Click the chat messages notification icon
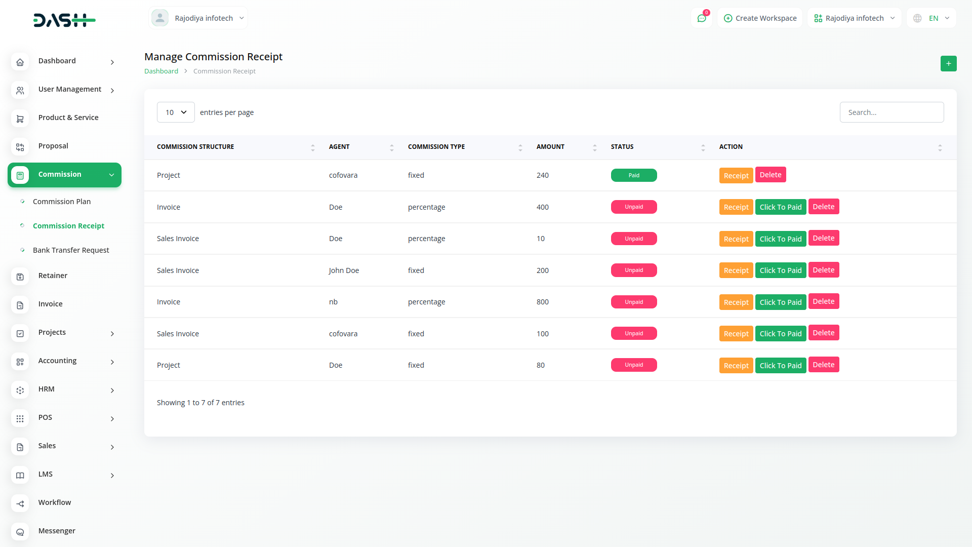 702,18
